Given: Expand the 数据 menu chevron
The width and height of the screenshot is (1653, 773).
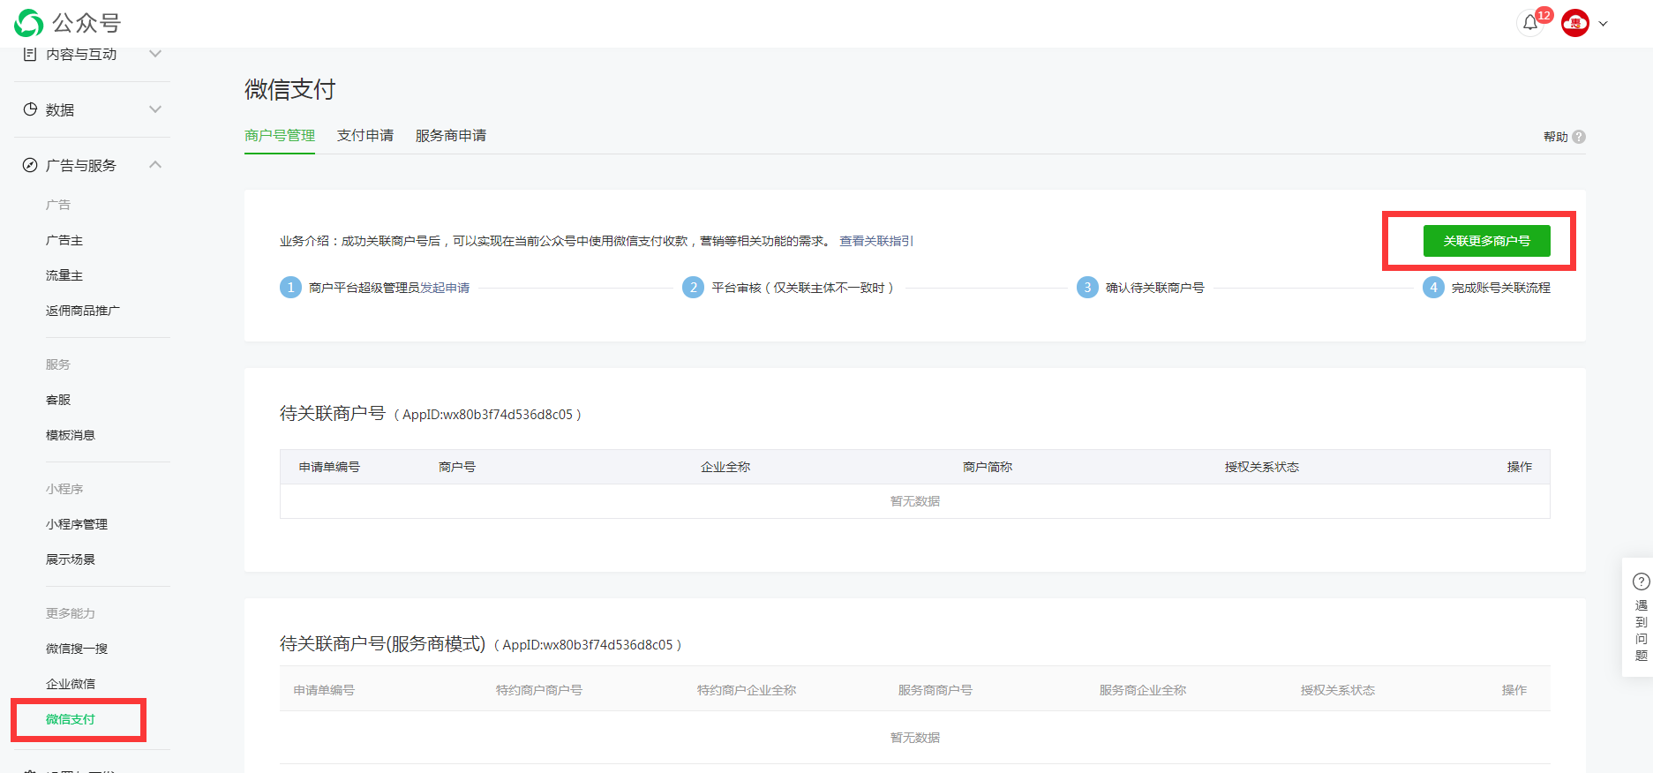Looking at the screenshot, I should click(x=155, y=109).
